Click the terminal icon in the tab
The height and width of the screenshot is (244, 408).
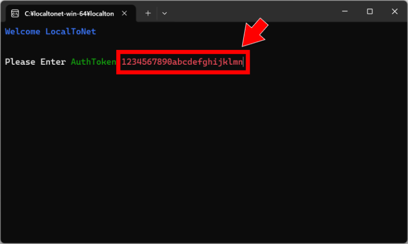(15, 13)
